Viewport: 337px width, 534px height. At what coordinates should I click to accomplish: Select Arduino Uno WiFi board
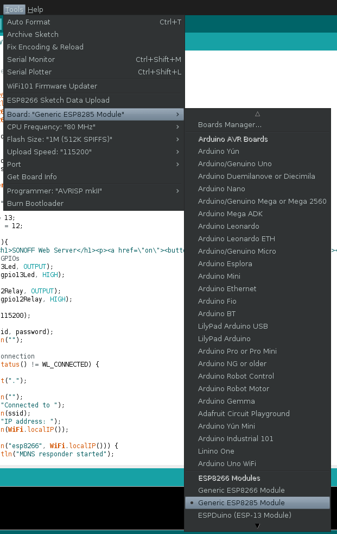coord(257,463)
